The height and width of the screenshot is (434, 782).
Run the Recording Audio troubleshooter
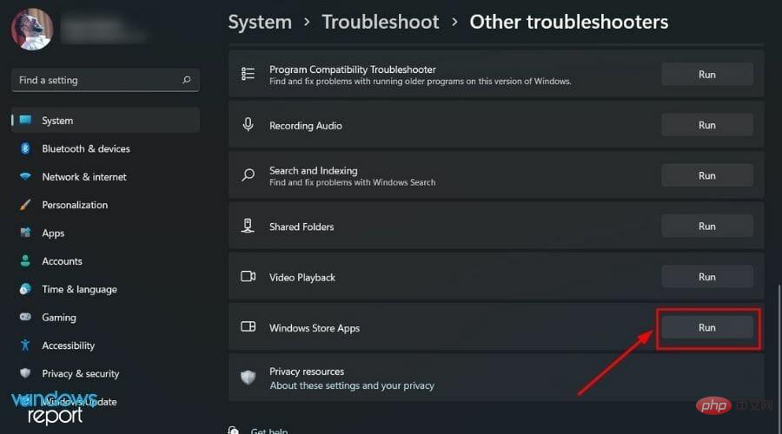tap(706, 125)
